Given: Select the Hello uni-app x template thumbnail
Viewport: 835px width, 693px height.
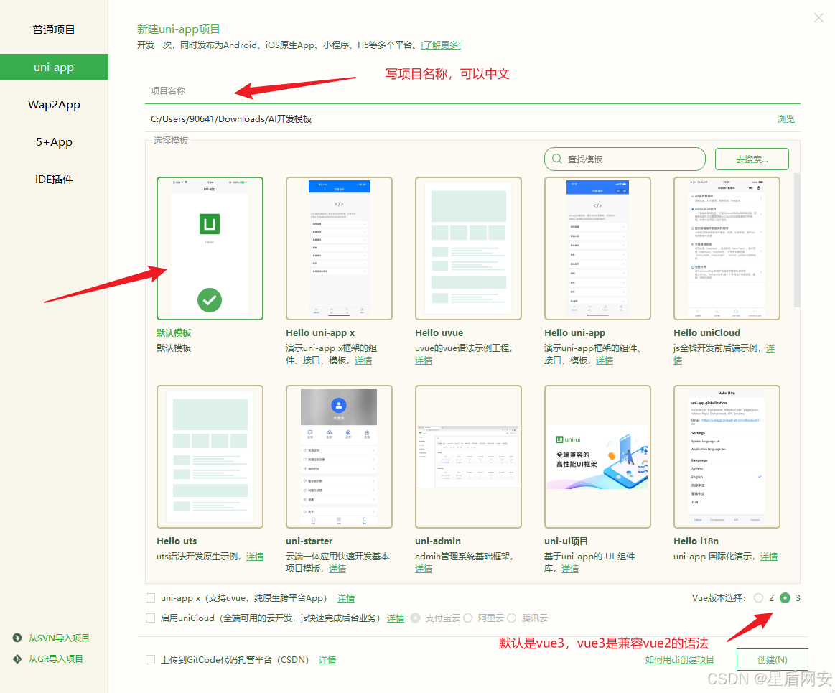Looking at the screenshot, I should click(339, 248).
